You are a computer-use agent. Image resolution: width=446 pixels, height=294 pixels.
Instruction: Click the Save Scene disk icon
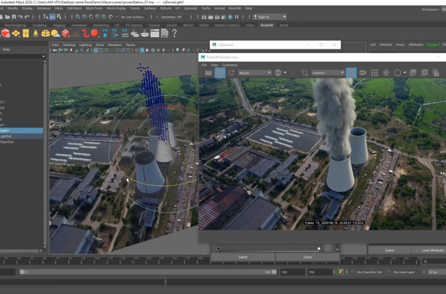pos(14,17)
